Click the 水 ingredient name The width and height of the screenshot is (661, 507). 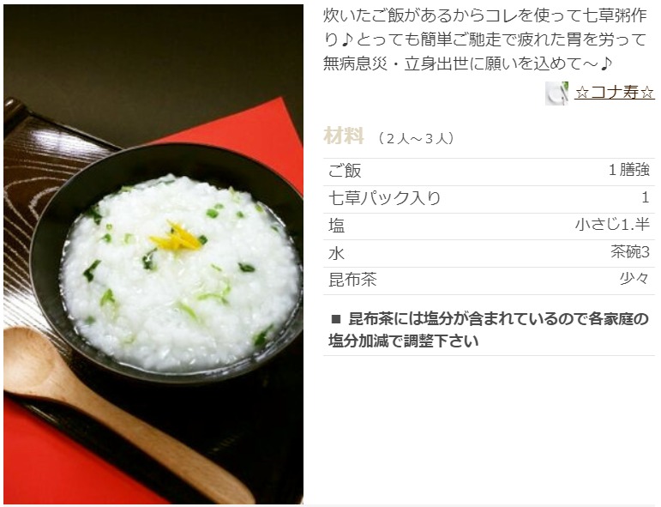tap(337, 253)
